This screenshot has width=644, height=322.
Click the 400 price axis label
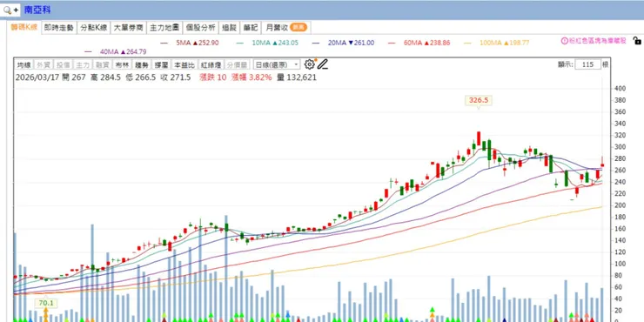pyautogui.click(x=620, y=89)
